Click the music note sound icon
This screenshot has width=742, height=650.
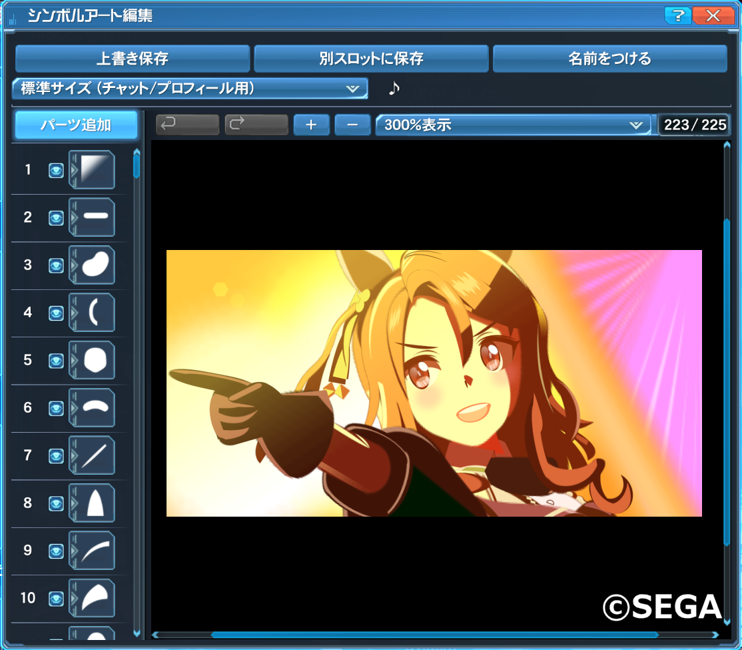coord(394,88)
